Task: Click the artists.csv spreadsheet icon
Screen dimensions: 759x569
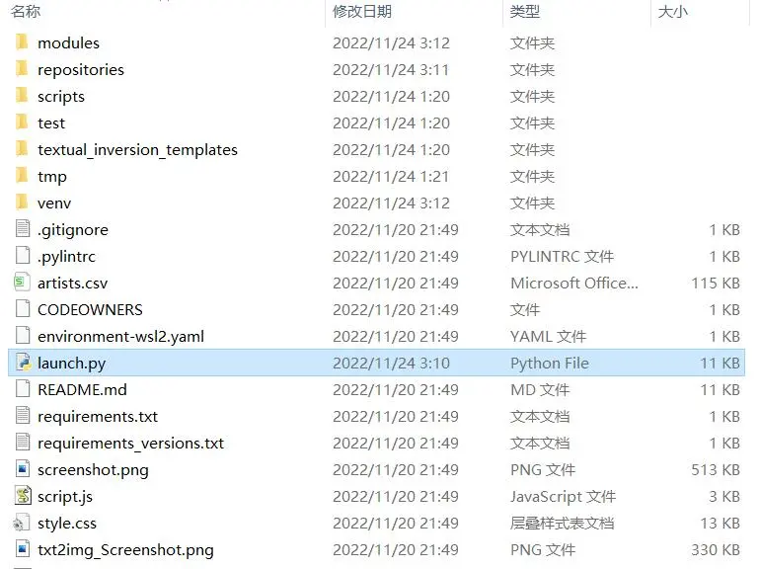Action: [x=22, y=283]
